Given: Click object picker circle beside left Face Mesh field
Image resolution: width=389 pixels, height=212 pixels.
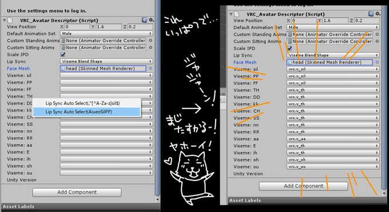Looking at the screenshot, I should 150,68.
